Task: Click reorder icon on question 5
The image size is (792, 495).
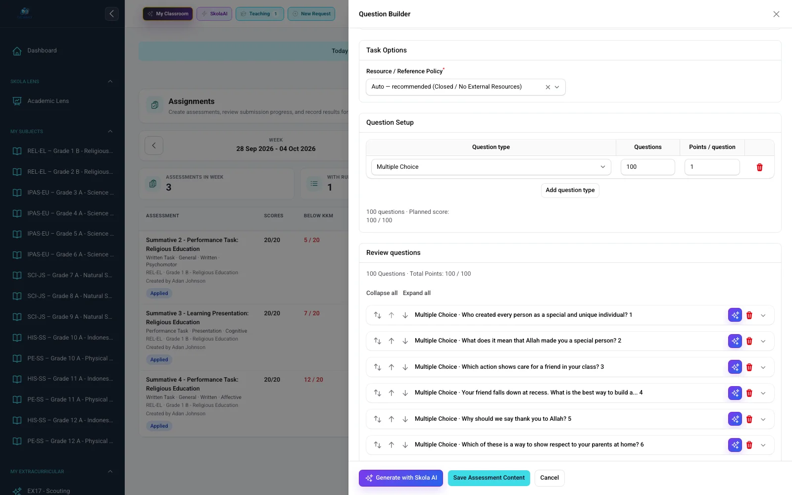Action: tap(378, 419)
